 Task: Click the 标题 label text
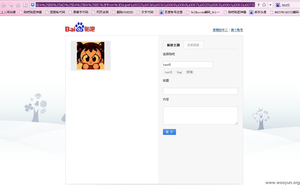click(x=166, y=81)
